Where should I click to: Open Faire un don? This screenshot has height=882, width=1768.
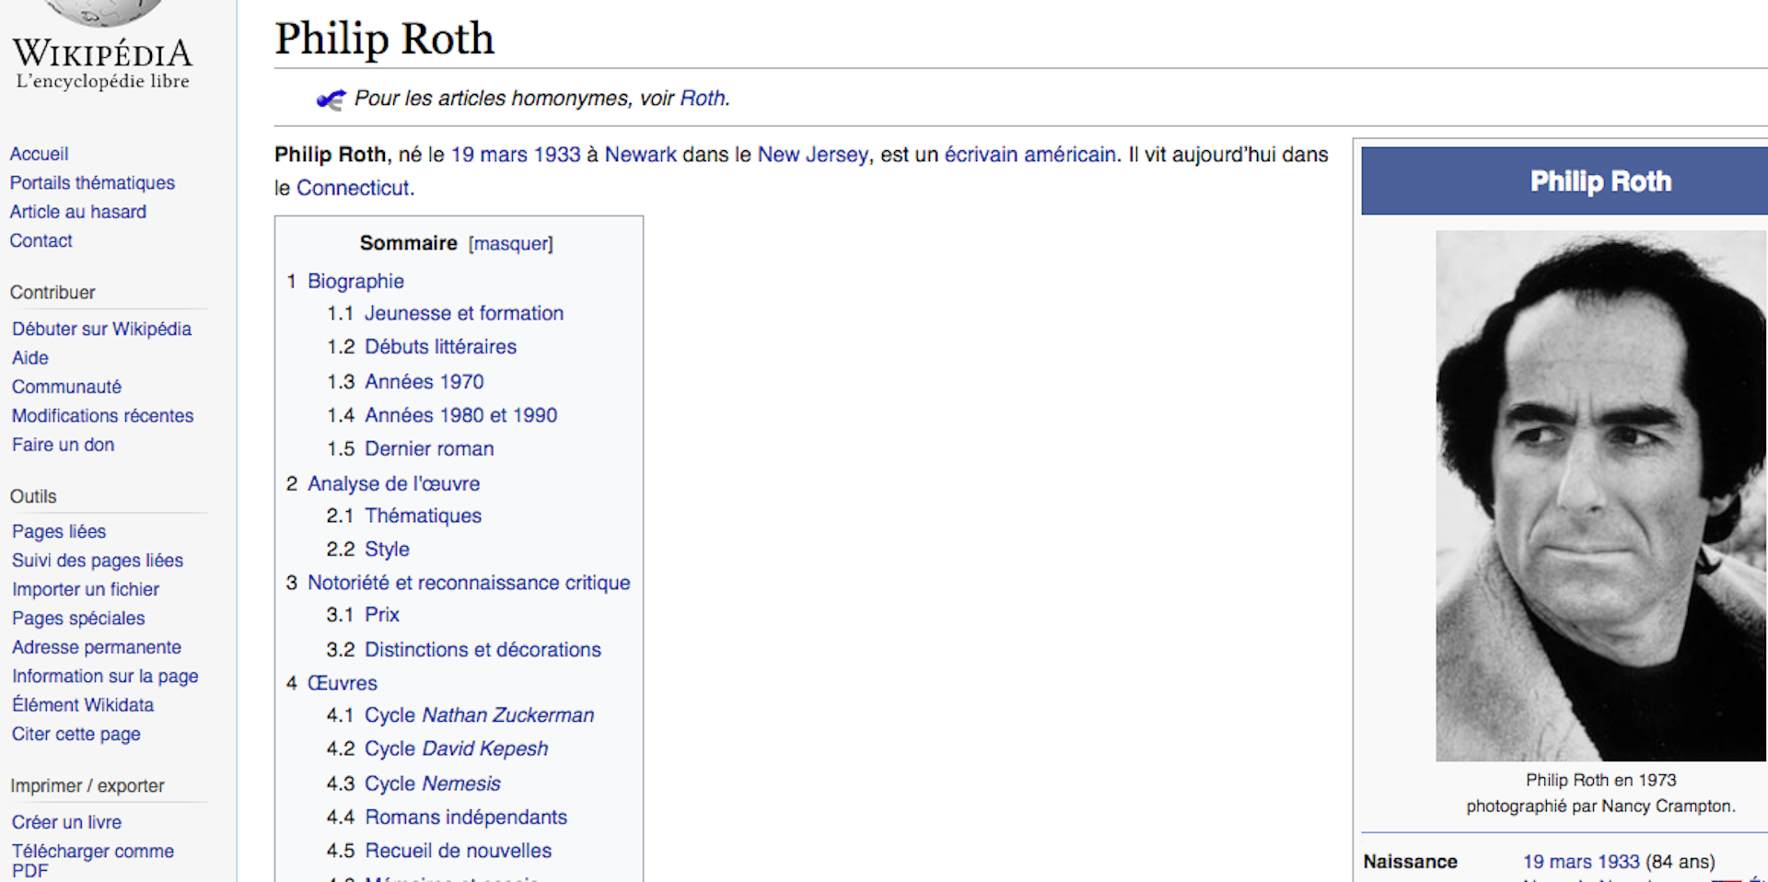pyautogui.click(x=63, y=445)
